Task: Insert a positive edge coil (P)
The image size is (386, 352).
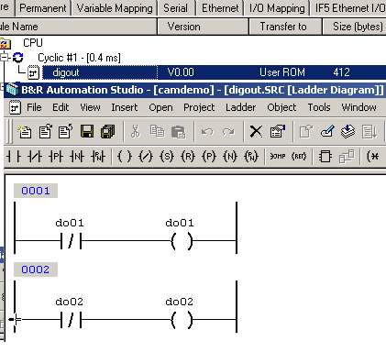Action: coord(209,157)
